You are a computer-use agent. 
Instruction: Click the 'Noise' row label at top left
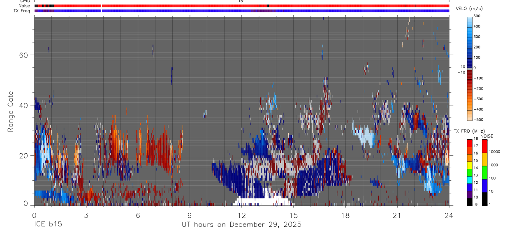[25, 6]
